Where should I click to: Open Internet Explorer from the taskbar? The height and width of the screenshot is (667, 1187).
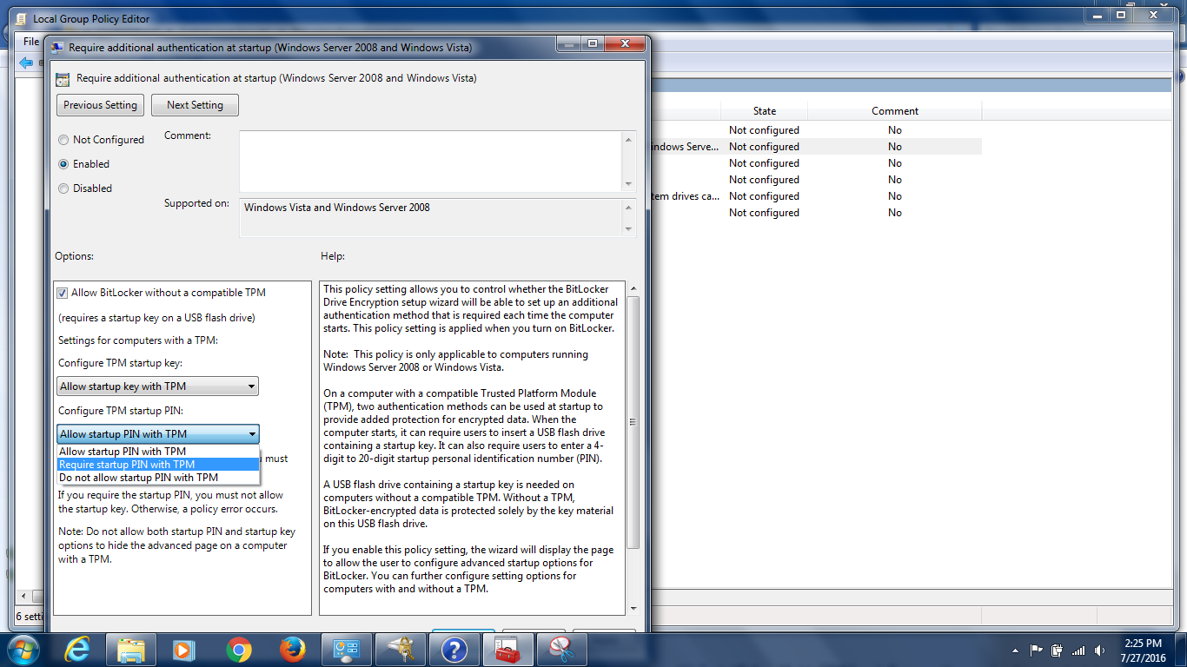[77, 649]
